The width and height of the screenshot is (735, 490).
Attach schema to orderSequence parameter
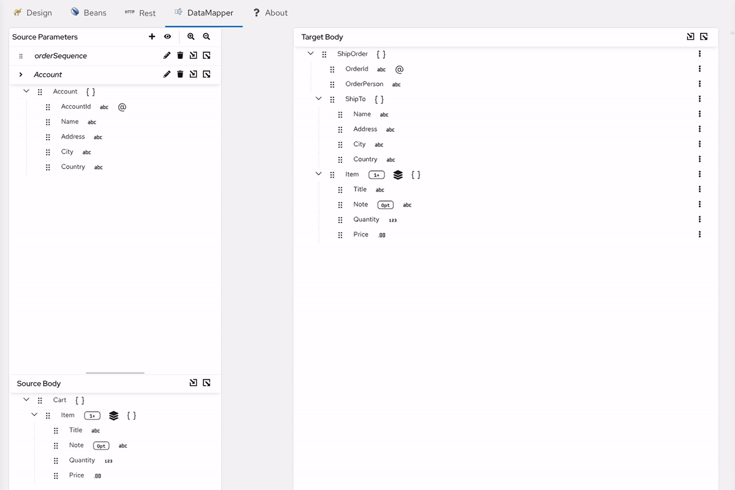click(194, 56)
